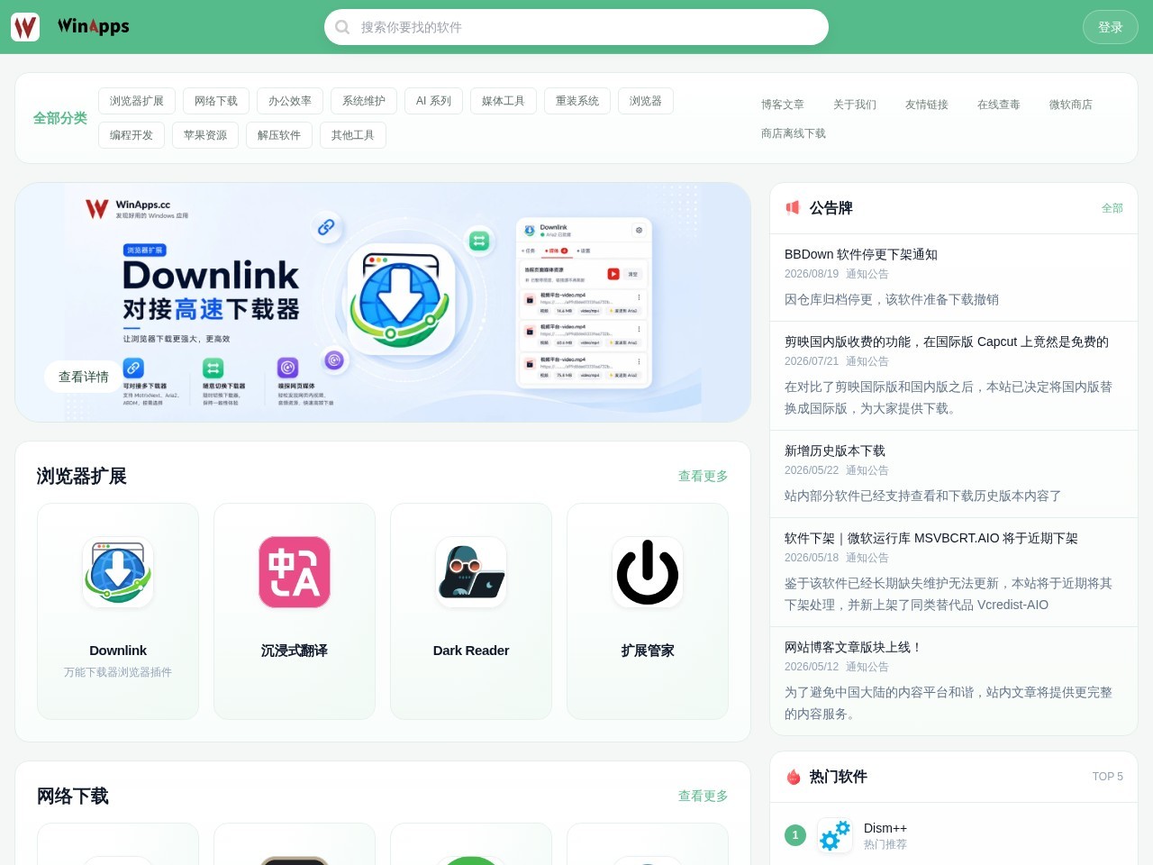
Task: Click the 扩展管家 card title
Action: tap(648, 651)
